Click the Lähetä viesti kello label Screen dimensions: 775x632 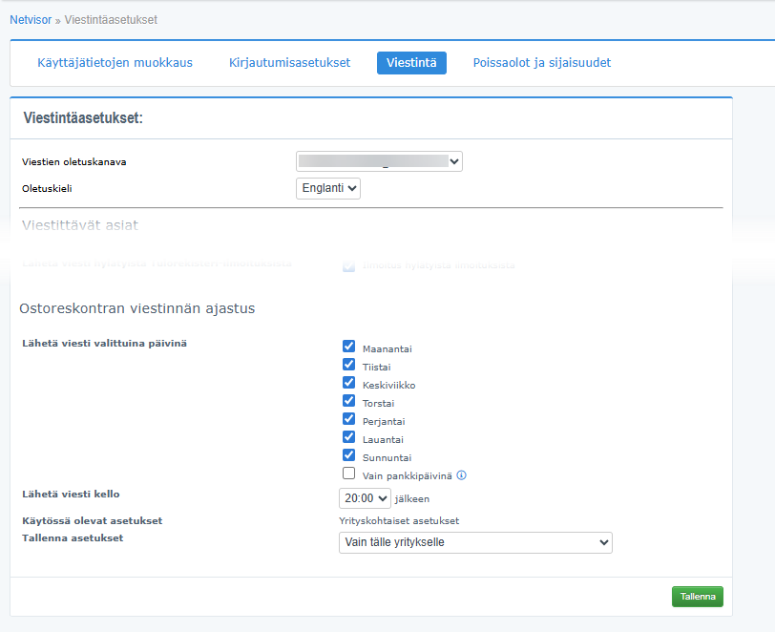71,494
